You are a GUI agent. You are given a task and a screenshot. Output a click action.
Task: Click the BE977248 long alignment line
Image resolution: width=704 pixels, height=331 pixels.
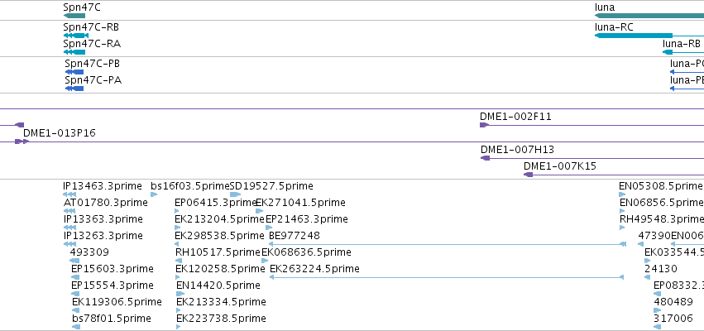448,244
